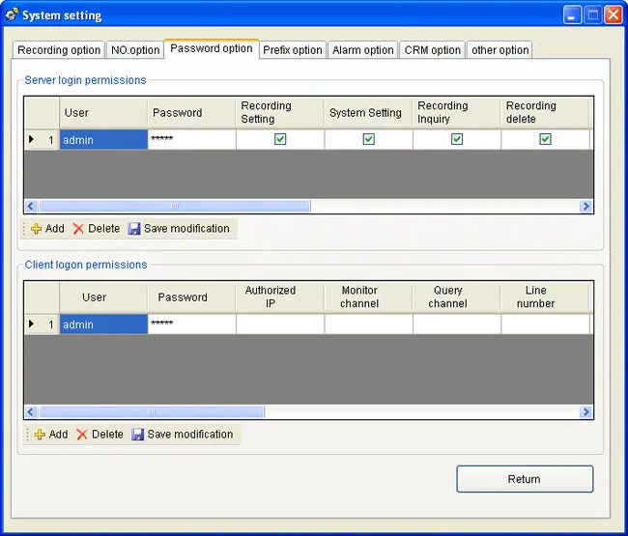Click the Authorized IP cell for client admin
This screenshot has height=536, width=628.
pos(280,324)
